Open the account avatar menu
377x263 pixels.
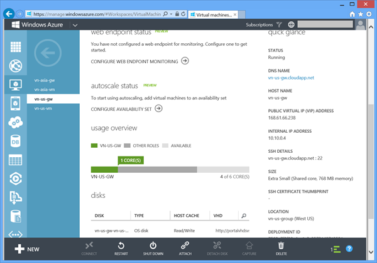click(361, 24)
